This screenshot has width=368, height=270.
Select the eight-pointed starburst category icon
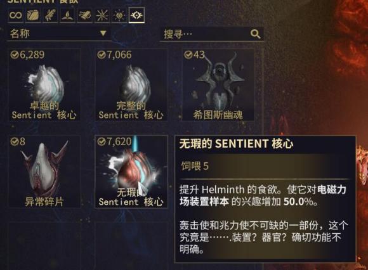tap(102, 15)
